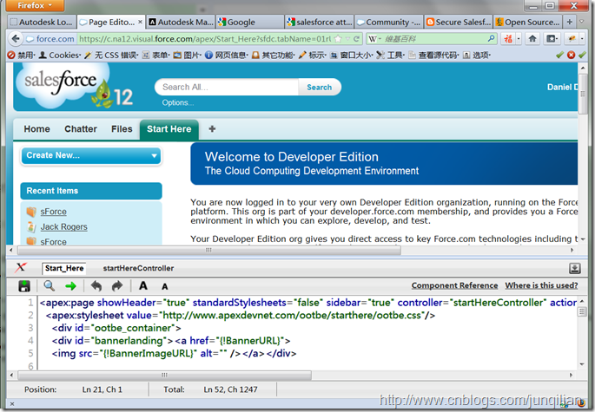
Task: Open the Files tab
Action: (122, 129)
